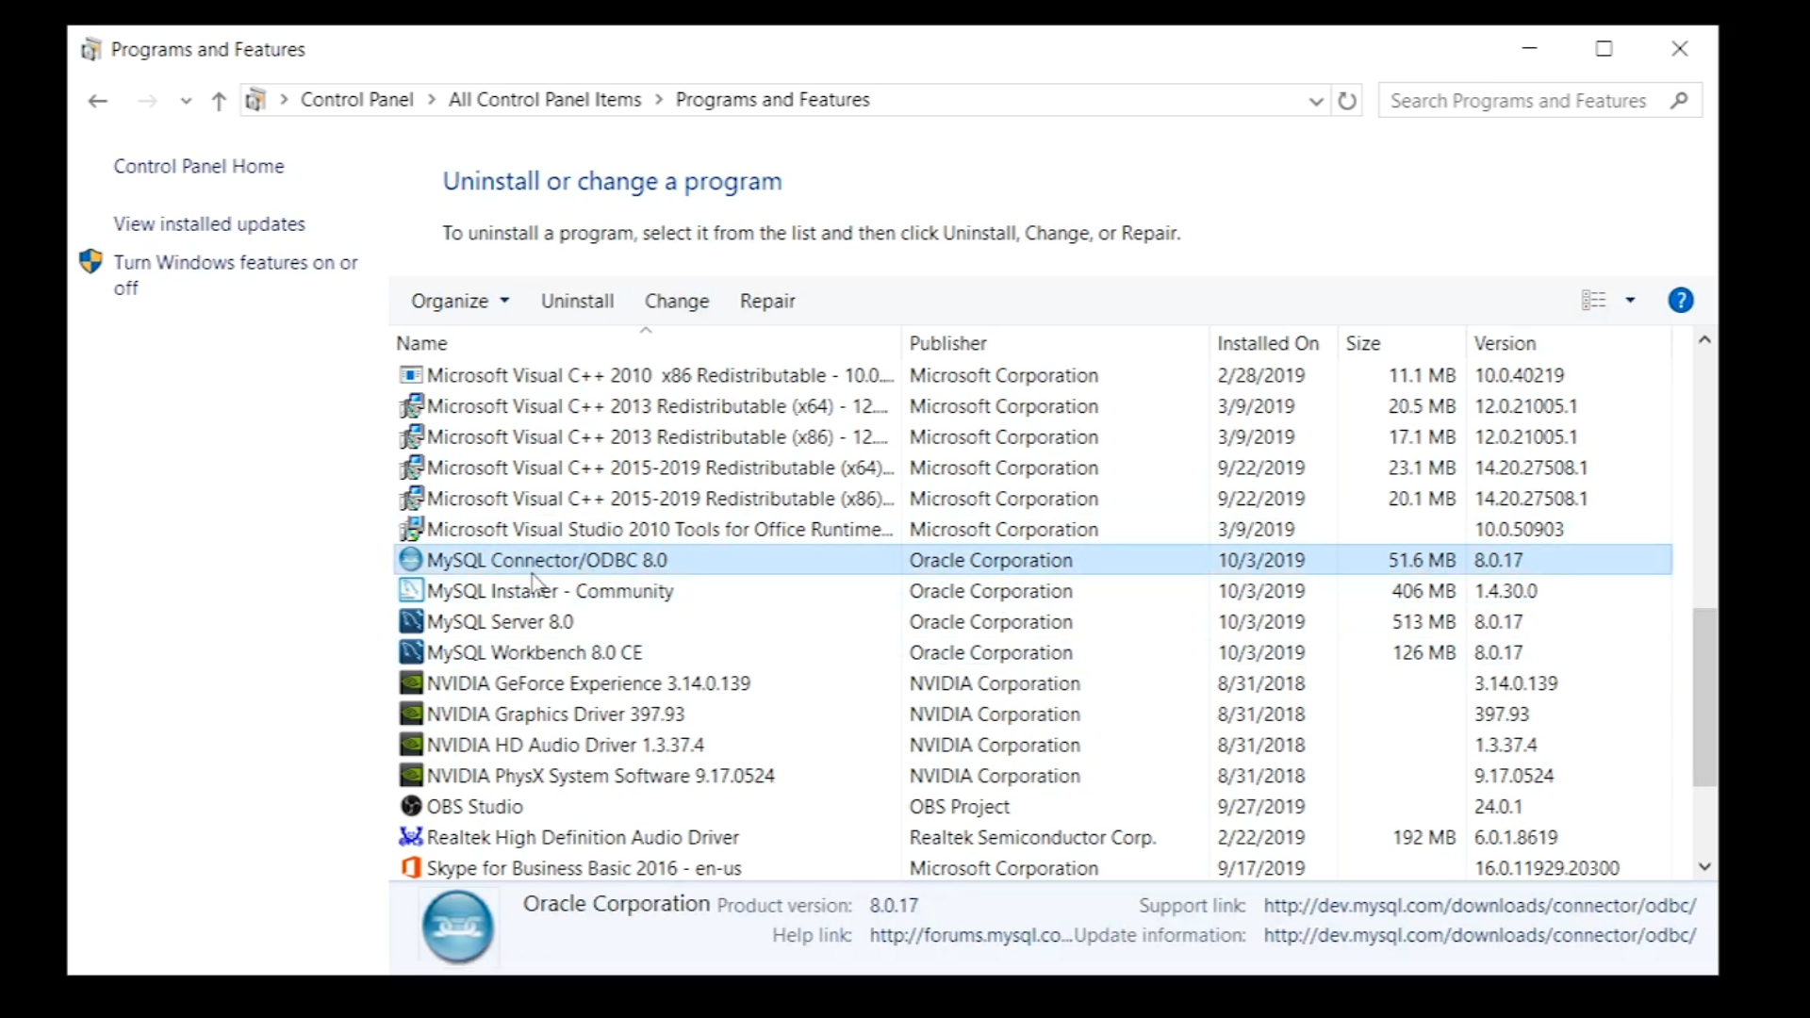
Task: Click the OBS Studio program icon
Action: 411,807
